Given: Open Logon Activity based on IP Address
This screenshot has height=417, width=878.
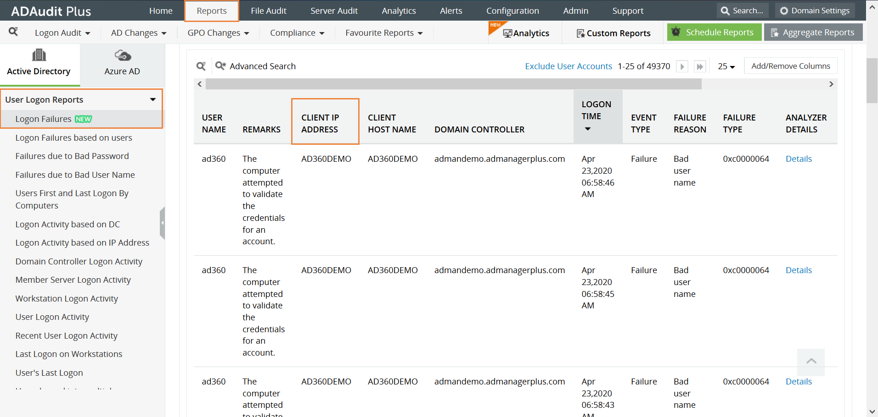Looking at the screenshot, I should (x=82, y=243).
